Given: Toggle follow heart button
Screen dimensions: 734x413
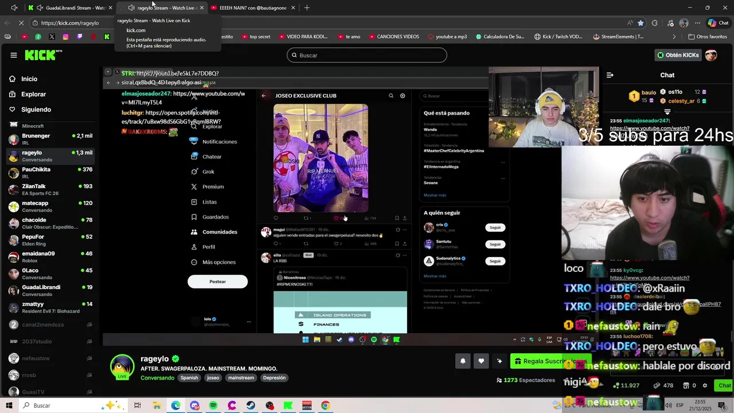Looking at the screenshot, I should 481,361.
